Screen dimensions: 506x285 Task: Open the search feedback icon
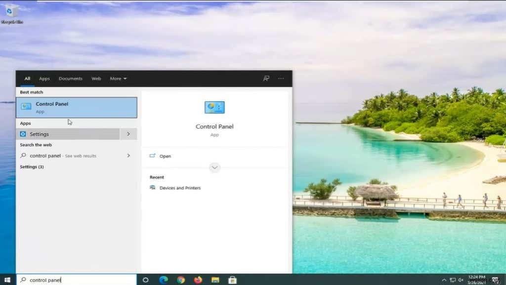click(266, 79)
